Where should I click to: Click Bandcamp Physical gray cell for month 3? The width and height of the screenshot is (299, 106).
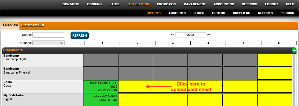pos(170,73)
